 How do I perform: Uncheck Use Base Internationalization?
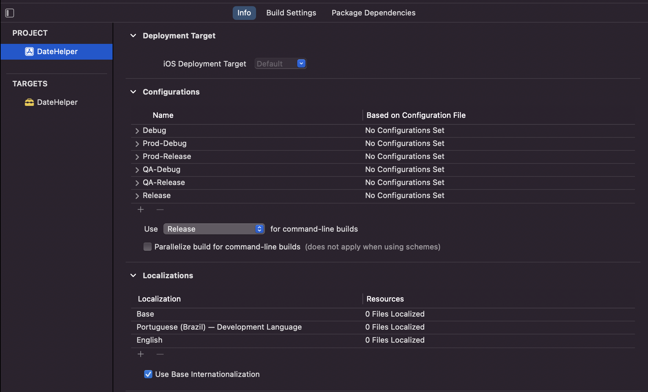tap(148, 374)
